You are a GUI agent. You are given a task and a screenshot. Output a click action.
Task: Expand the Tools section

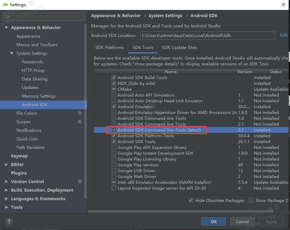click(x=6, y=207)
